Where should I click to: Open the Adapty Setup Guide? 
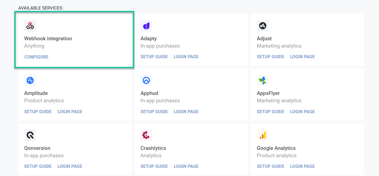154,57
